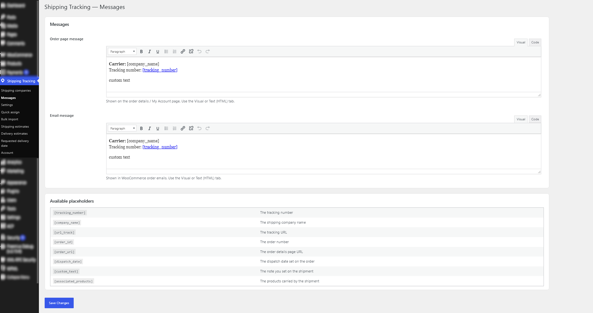Redo in Order page message editor
Image resolution: width=593 pixels, height=313 pixels.
[208, 51]
